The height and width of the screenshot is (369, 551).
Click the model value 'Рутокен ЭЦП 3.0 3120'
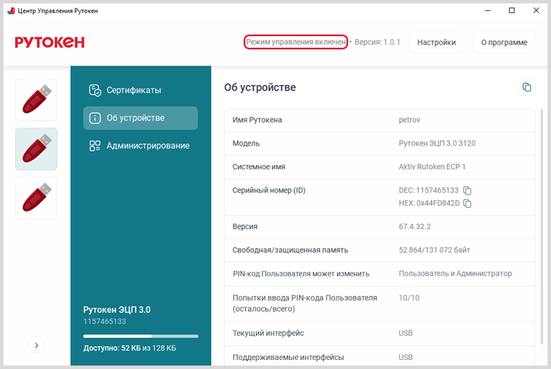(x=437, y=143)
